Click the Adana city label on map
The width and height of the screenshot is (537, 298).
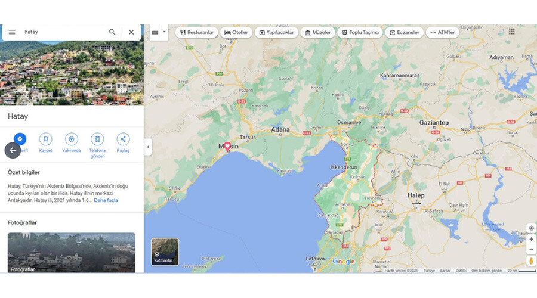[280, 129]
